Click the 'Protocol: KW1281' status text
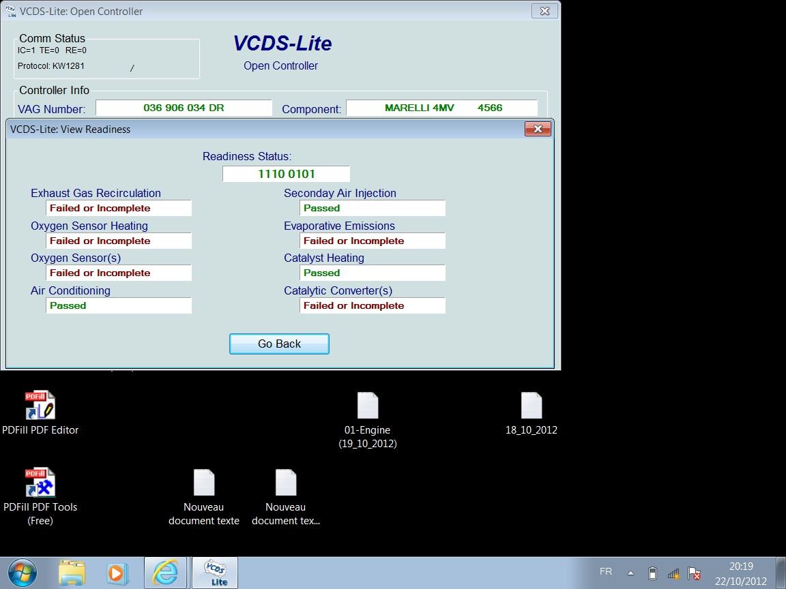Image resolution: width=786 pixels, height=589 pixels. tap(50, 65)
